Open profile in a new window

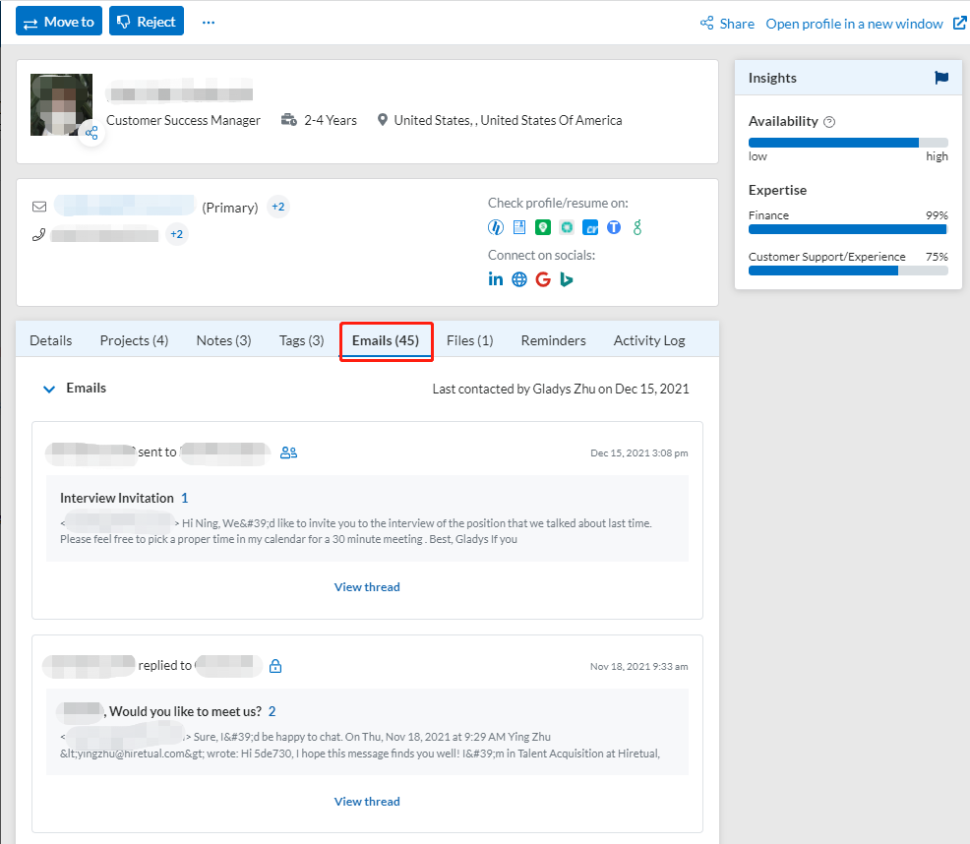pos(854,24)
